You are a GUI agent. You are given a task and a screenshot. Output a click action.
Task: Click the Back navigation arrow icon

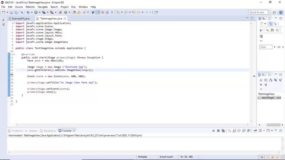coord(139,12)
